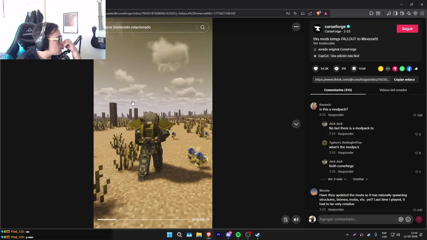Switch to Videos del creador tab
This screenshot has height=240, width=427.
(393, 90)
